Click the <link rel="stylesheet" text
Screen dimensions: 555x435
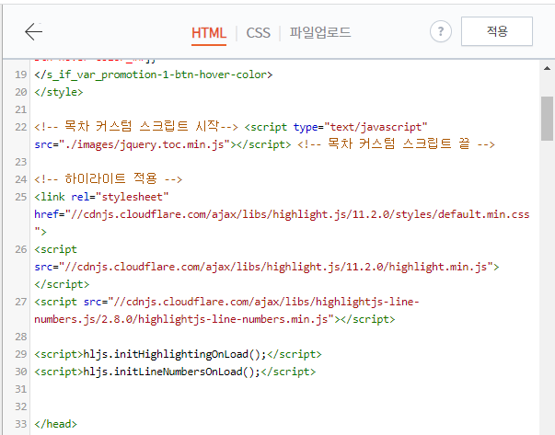101,197
